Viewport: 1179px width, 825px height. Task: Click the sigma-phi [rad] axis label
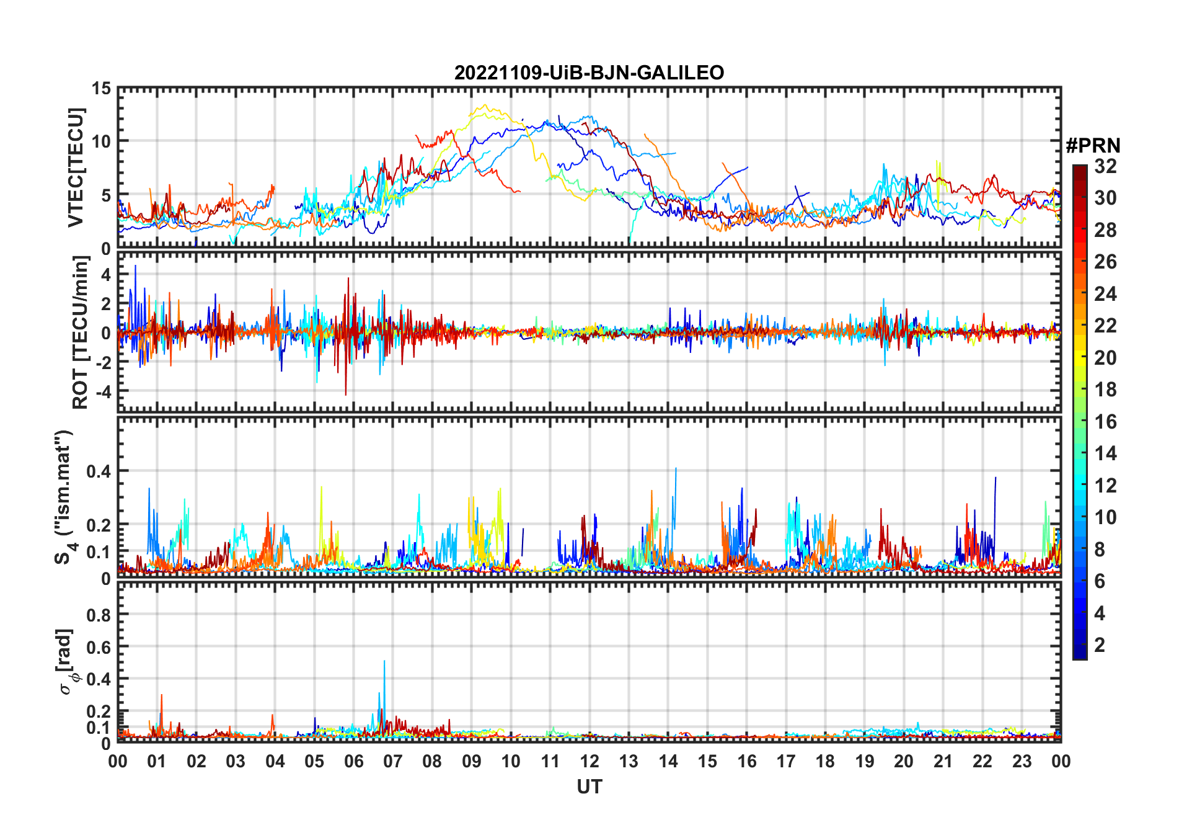pos(67,661)
